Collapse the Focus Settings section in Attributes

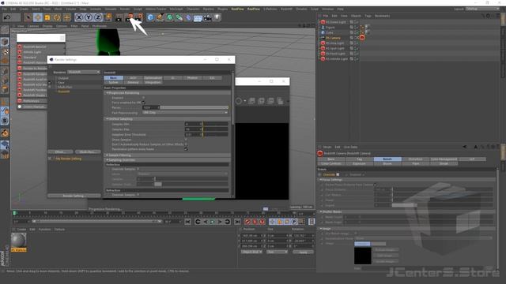pos(321,180)
